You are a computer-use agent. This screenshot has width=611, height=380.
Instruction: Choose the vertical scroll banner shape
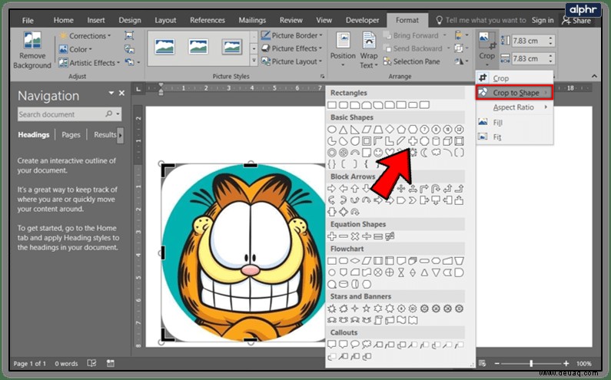click(x=377, y=320)
